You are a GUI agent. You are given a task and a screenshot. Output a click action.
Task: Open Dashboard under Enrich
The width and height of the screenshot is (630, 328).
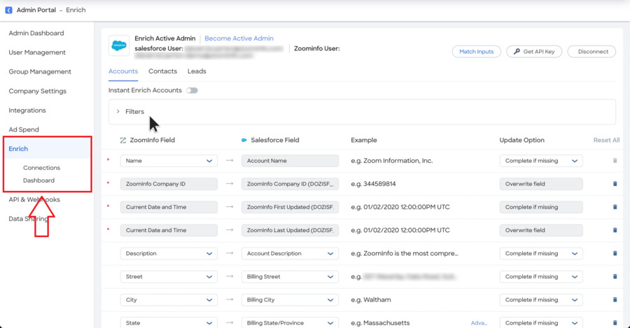click(x=38, y=180)
